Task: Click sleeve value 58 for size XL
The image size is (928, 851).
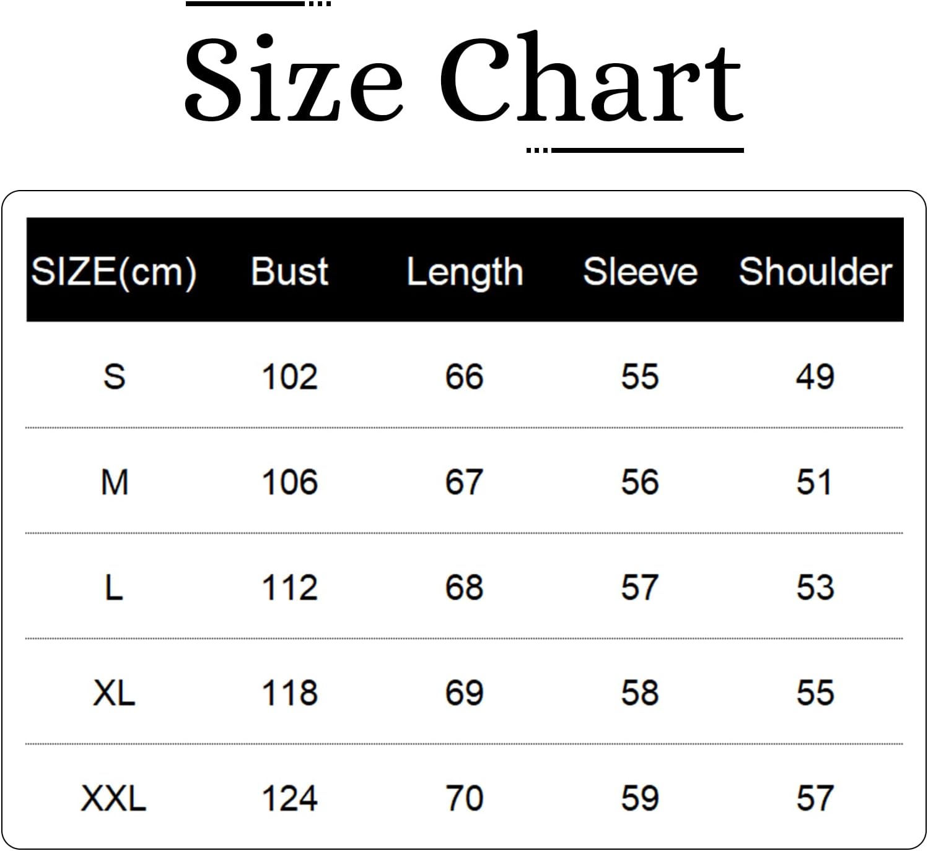Action: [x=640, y=693]
